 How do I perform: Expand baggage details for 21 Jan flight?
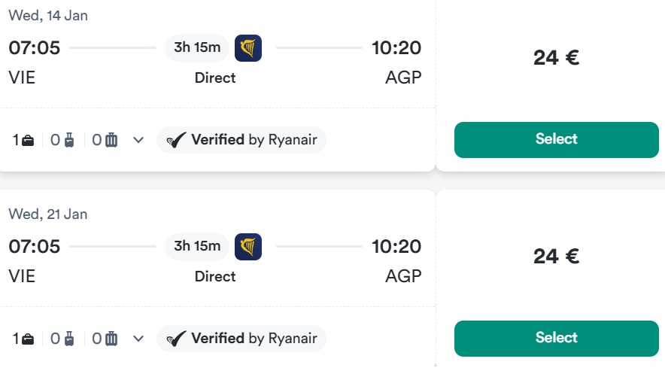tap(138, 339)
